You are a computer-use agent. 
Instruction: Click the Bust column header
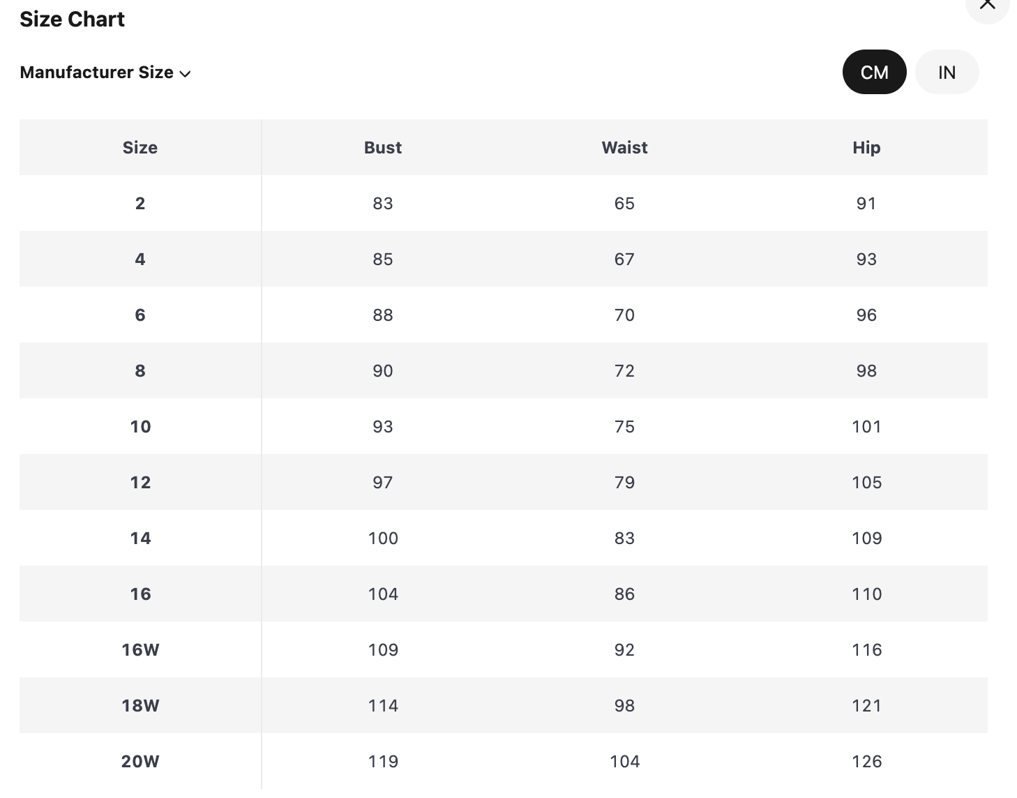click(383, 147)
